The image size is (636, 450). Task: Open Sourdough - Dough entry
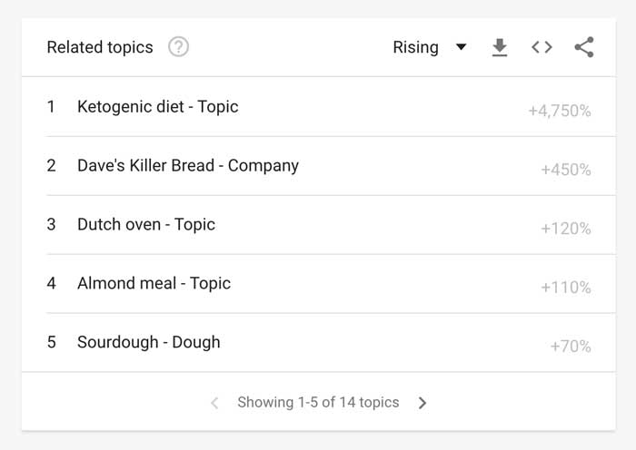tap(148, 342)
